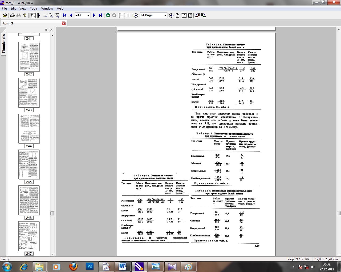Click the zoom out minus icon
This screenshot has height=272, width=341.
click(136, 15)
